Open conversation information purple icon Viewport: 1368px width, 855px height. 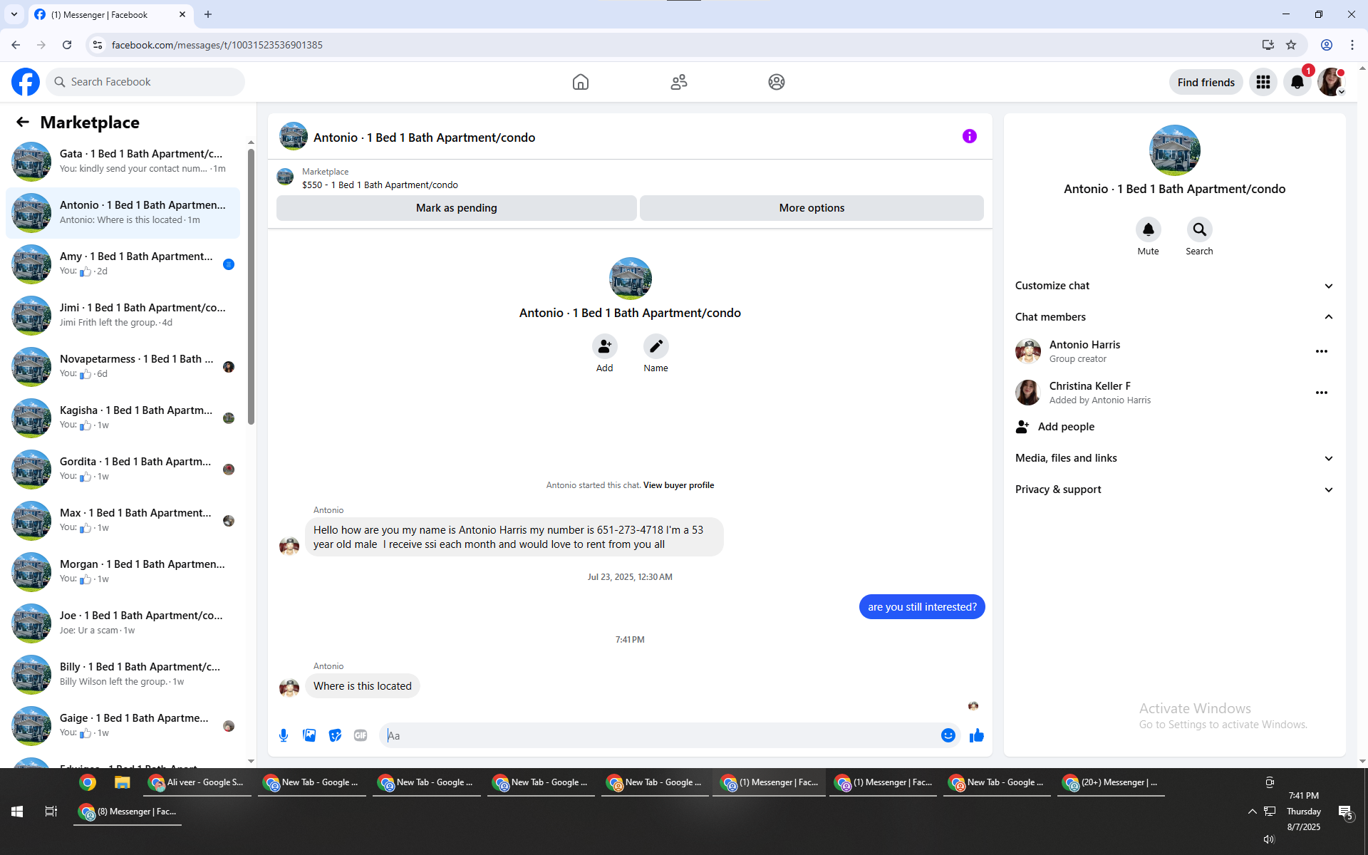970,136
